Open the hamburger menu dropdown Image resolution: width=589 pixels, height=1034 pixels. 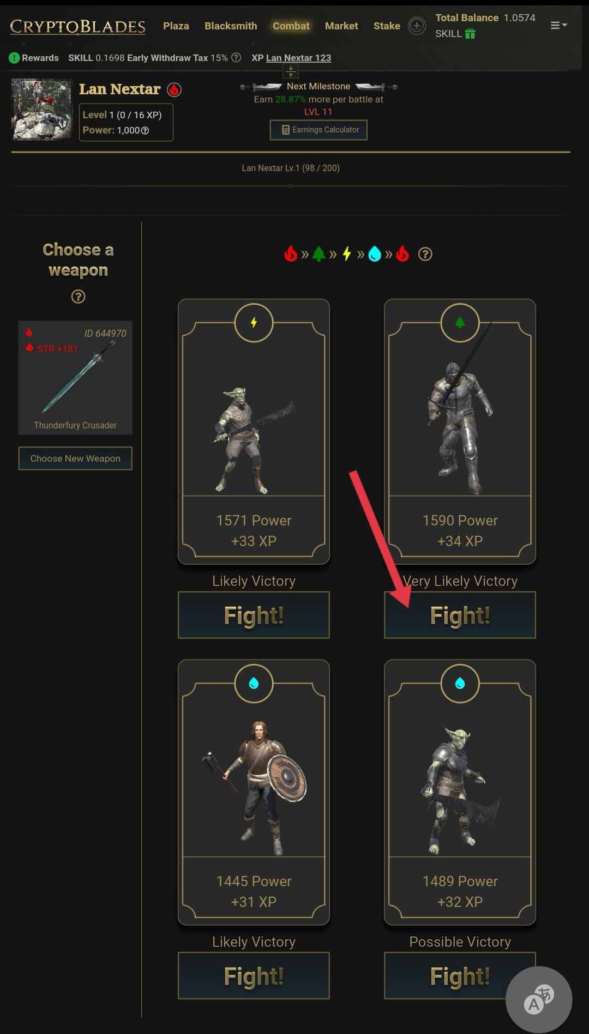558,26
